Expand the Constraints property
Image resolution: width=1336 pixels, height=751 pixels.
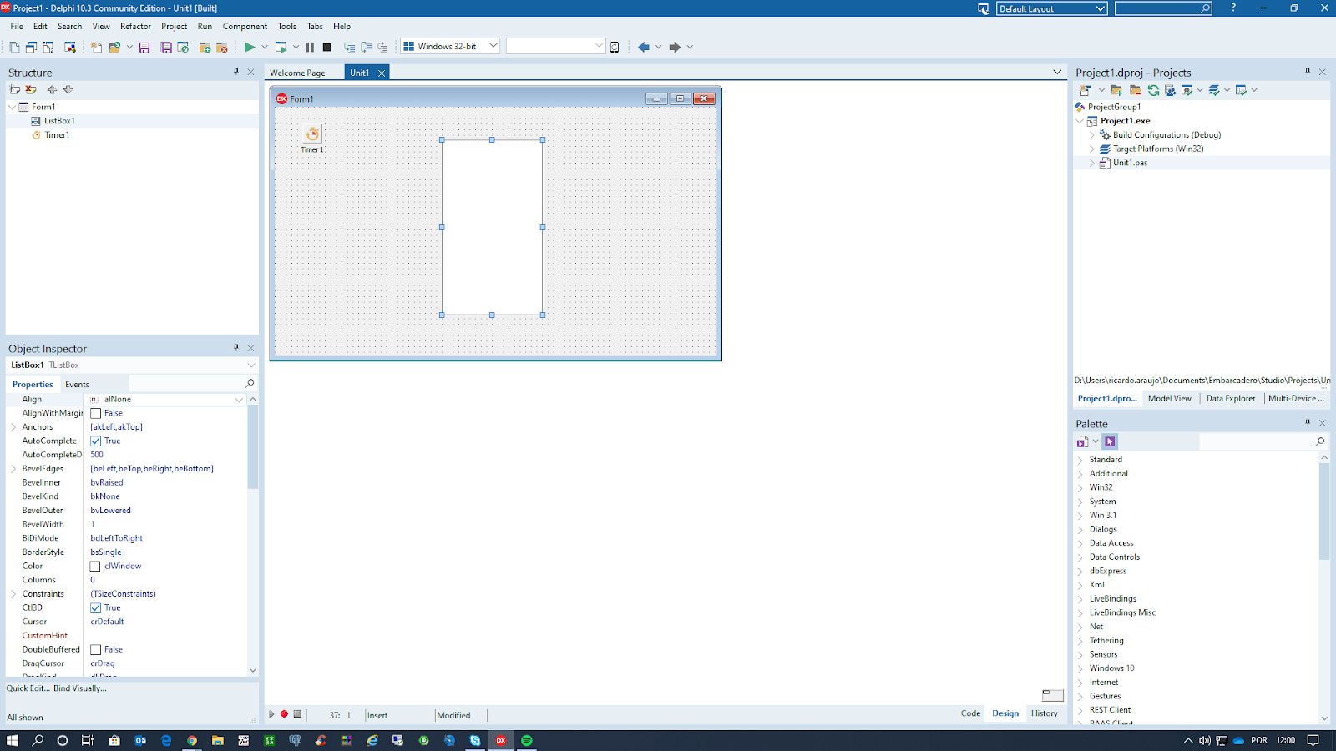(13, 594)
